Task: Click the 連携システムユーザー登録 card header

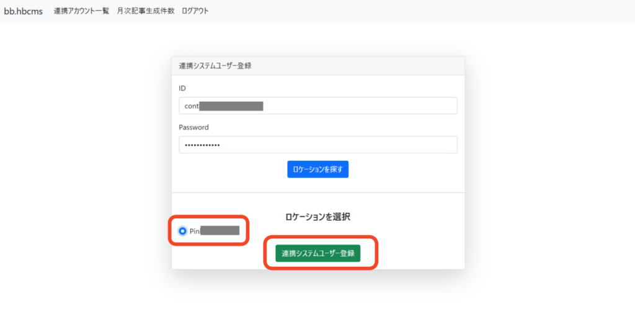Action: (x=215, y=66)
